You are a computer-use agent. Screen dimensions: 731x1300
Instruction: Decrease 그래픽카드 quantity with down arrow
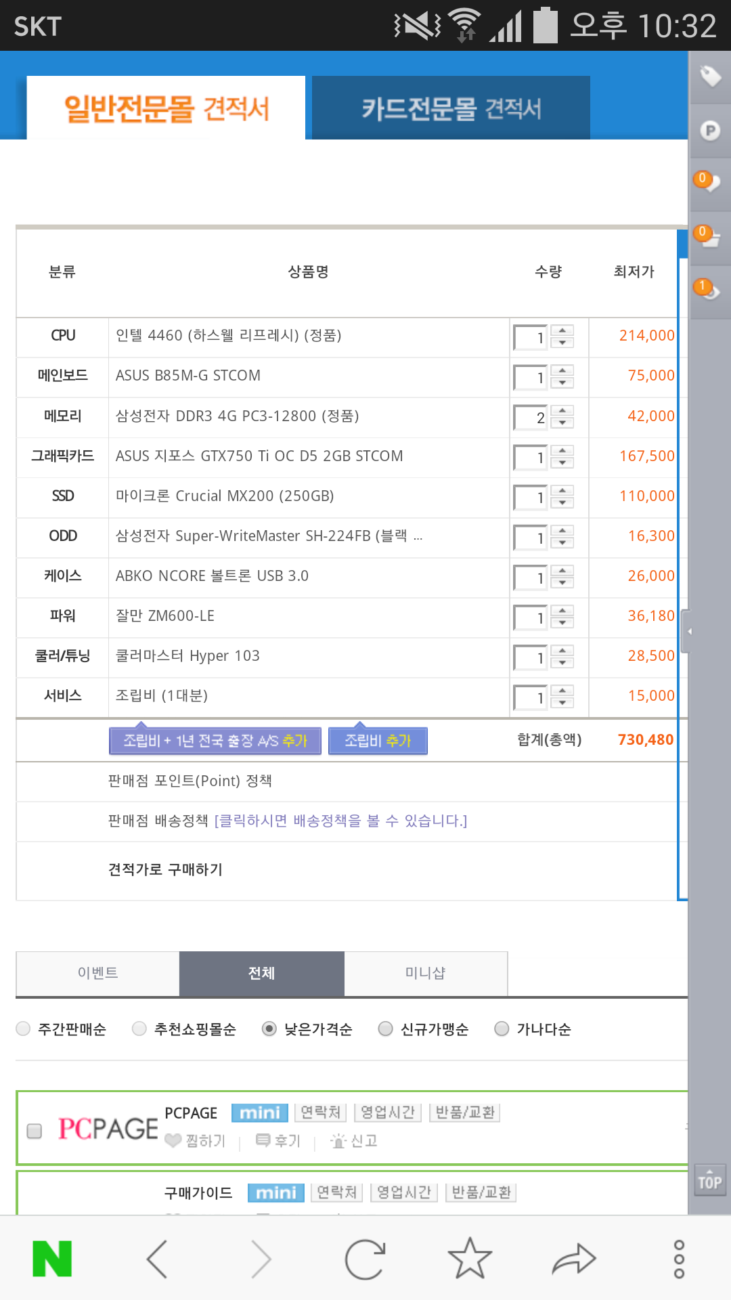click(x=562, y=462)
